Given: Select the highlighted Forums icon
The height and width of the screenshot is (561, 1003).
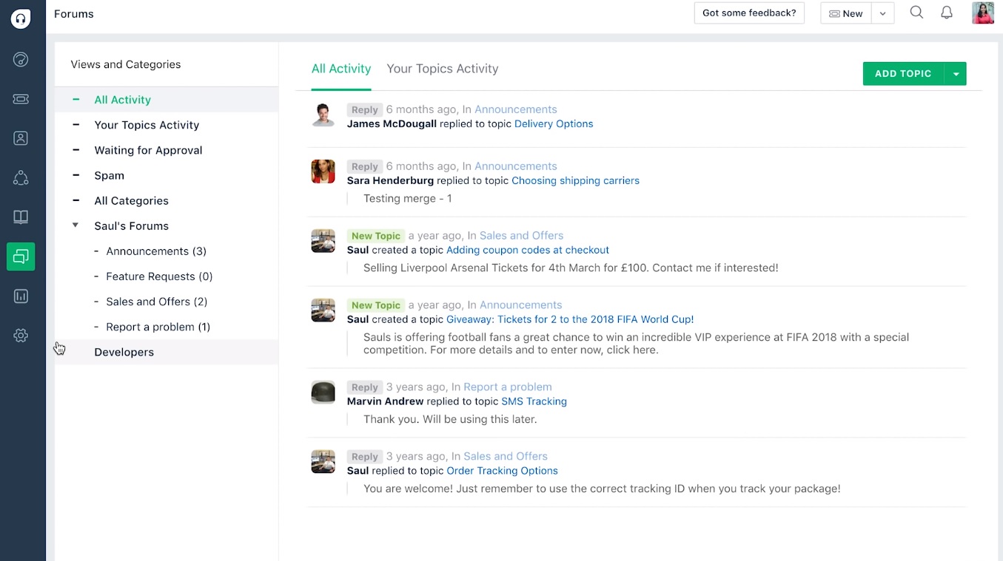Looking at the screenshot, I should point(20,256).
